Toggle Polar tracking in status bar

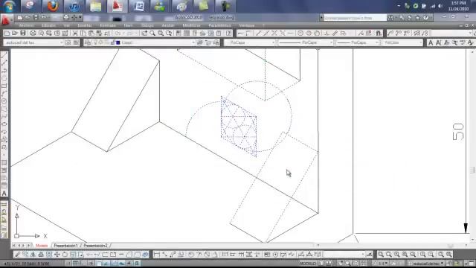[x=91, y=263]
